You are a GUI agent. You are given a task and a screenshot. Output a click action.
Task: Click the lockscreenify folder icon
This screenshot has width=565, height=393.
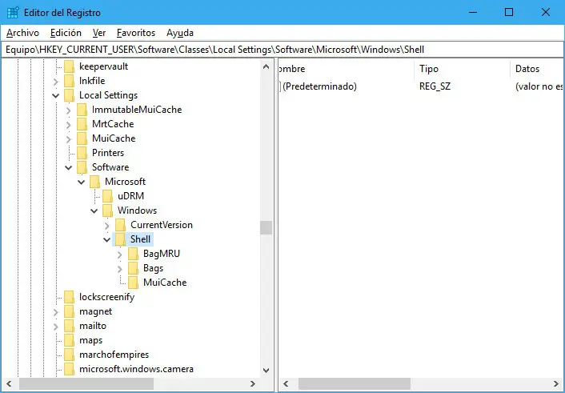coord(69,297)
